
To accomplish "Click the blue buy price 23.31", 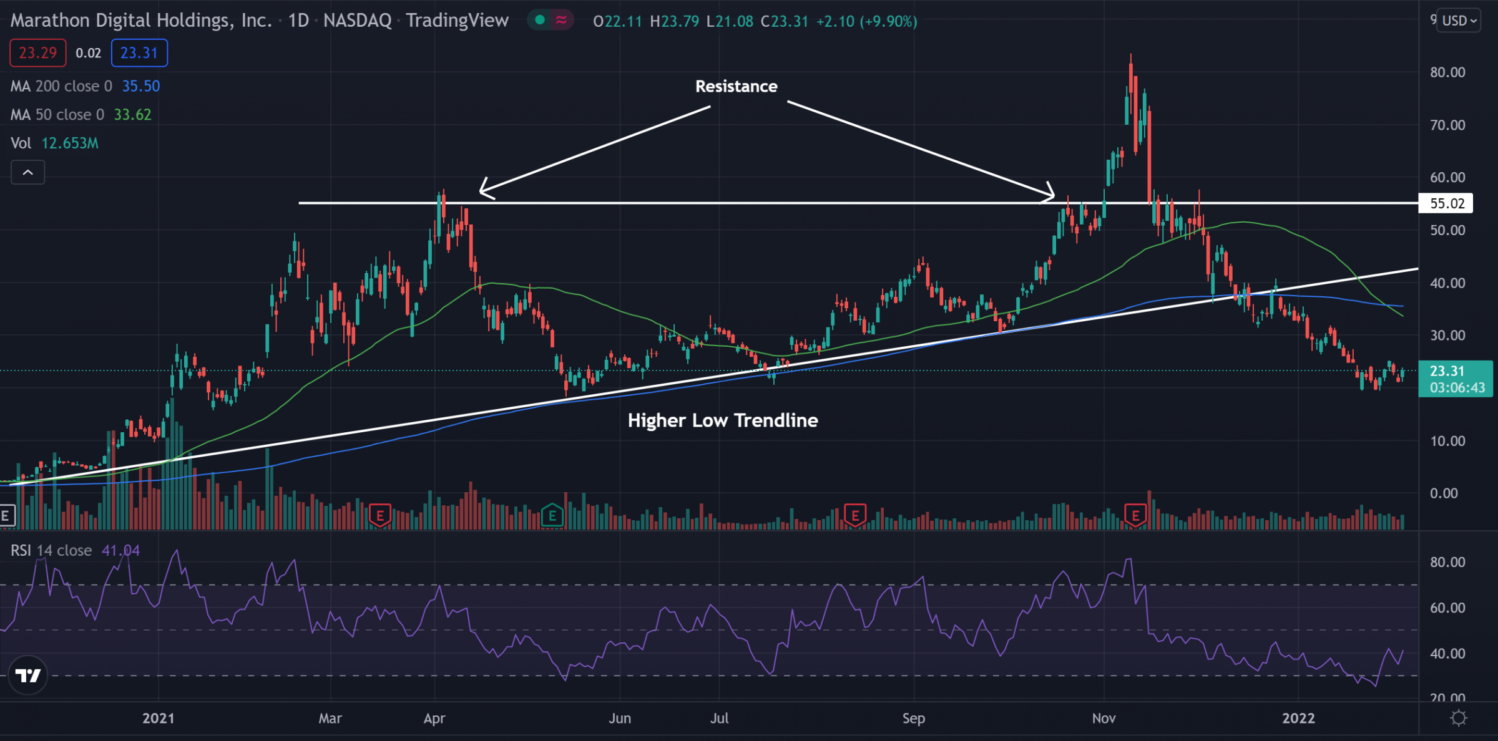I will pos(139,53).
